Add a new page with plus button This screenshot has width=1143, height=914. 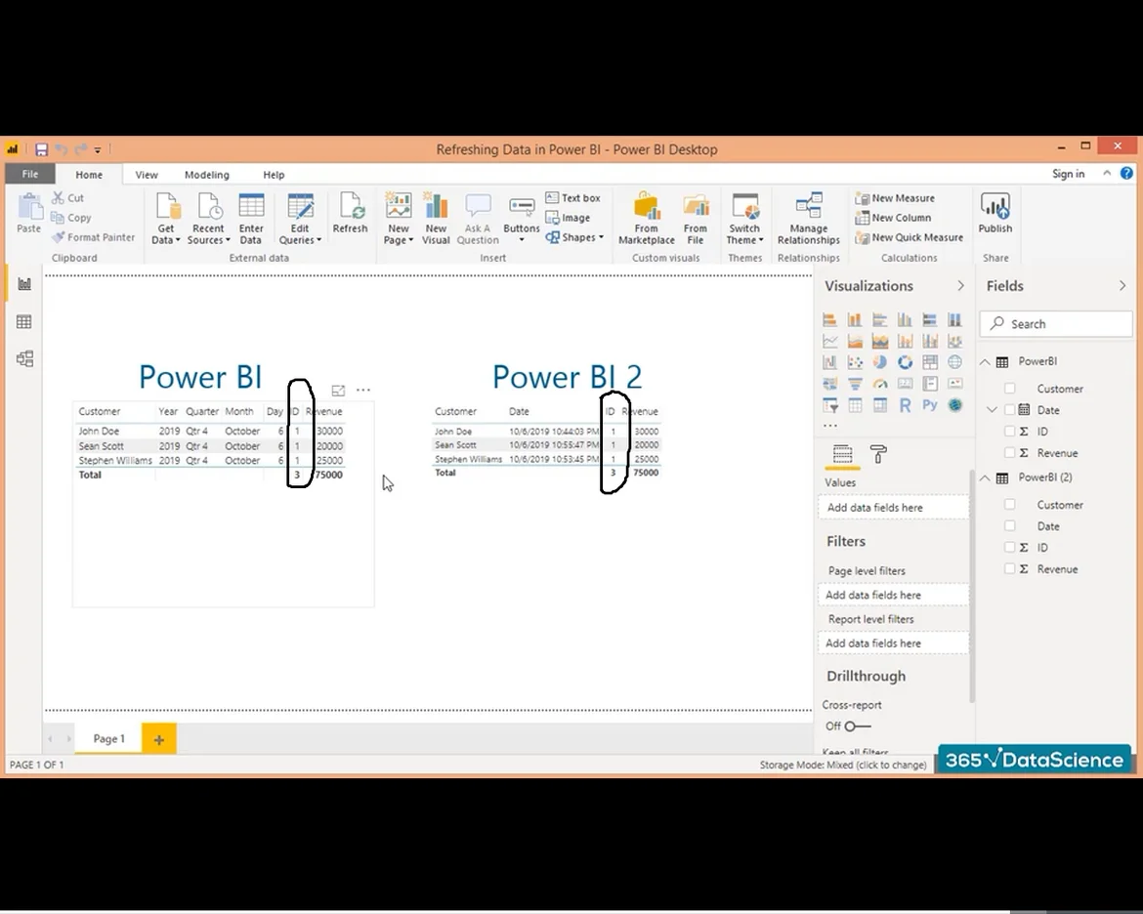click(158, 739)
